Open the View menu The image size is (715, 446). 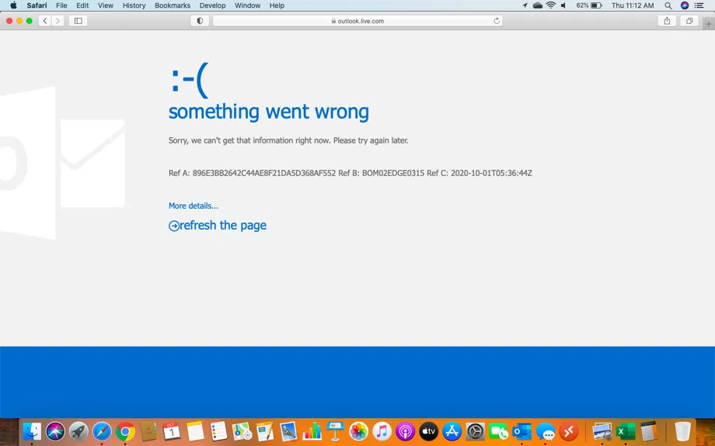pos(106,5)
